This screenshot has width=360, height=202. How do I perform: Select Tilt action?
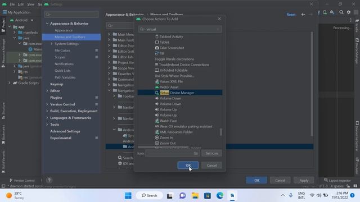tap(162, 53)
